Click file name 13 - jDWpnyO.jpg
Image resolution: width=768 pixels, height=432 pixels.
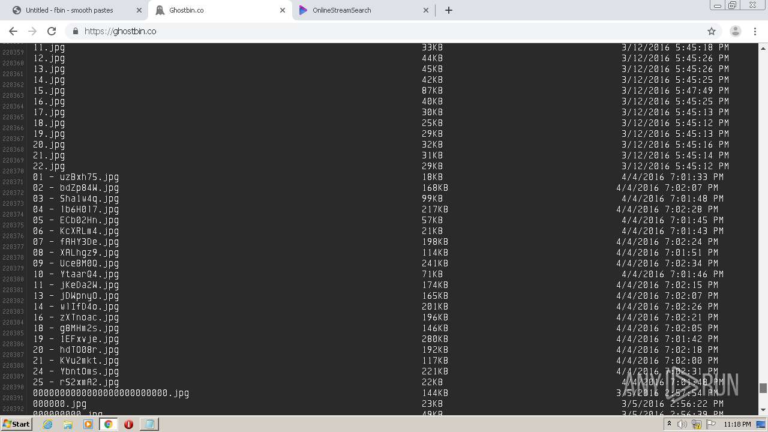pos(76,296)
